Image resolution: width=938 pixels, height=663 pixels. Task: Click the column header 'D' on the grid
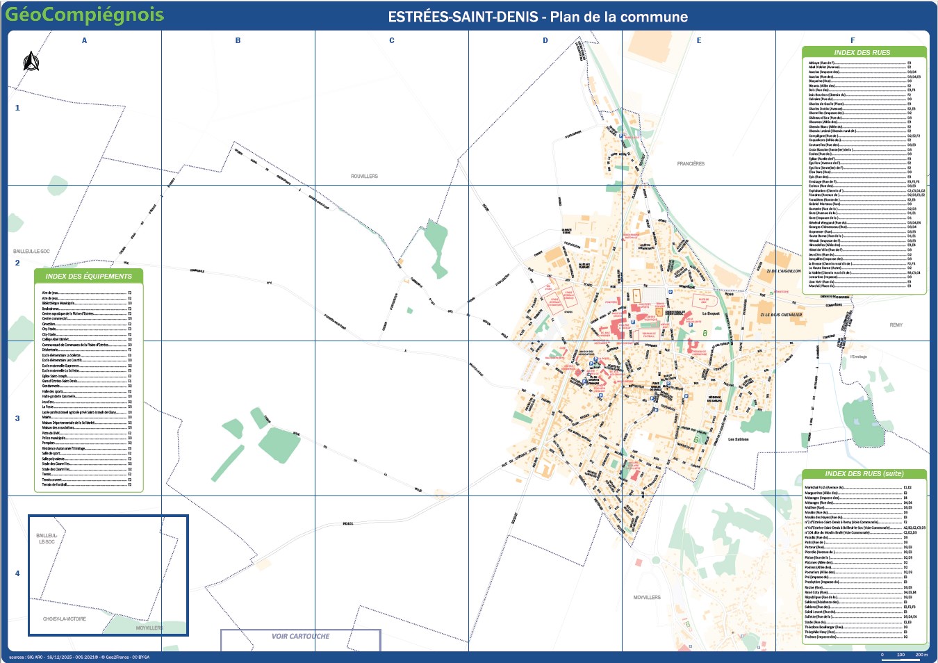(x=545, y=39)
